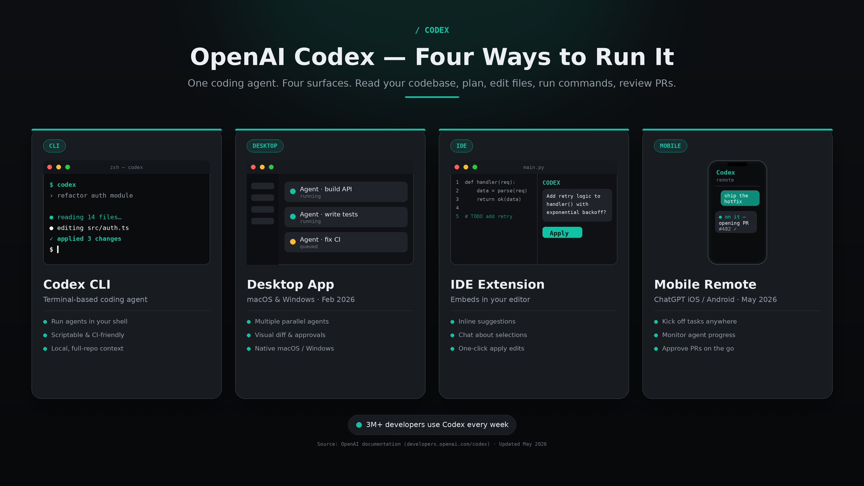
Task: Click the 'zsh — codex' window title
Action: [126, 167]
